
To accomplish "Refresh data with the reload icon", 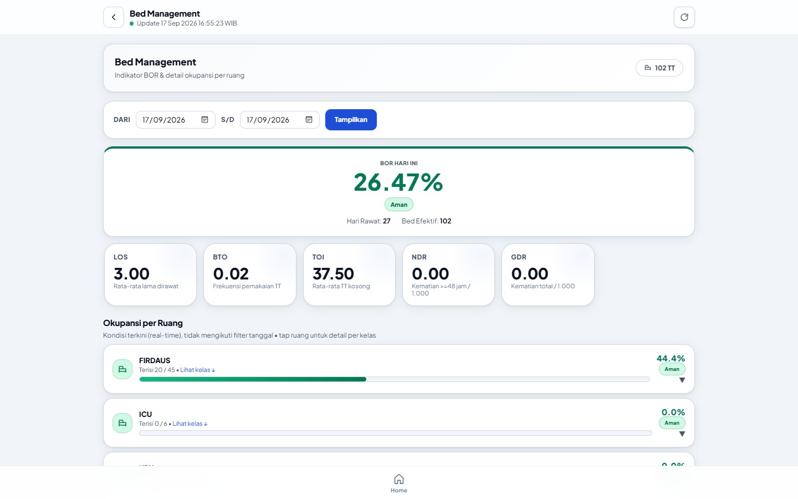I will coord(684,17).
